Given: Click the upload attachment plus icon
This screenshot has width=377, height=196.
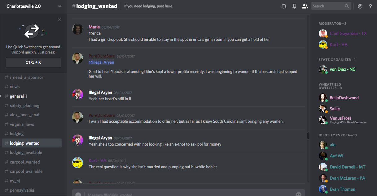Looking at the screenshot, I should tap(78, 194).
